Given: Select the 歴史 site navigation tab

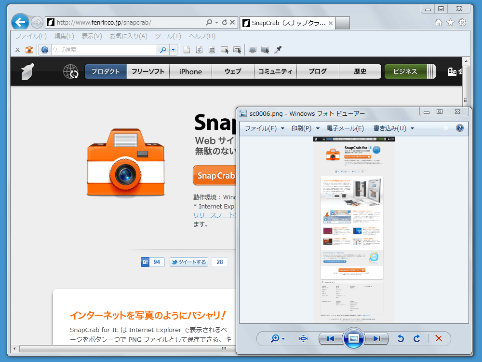Looking at the screenshot, I should (360, 71).
